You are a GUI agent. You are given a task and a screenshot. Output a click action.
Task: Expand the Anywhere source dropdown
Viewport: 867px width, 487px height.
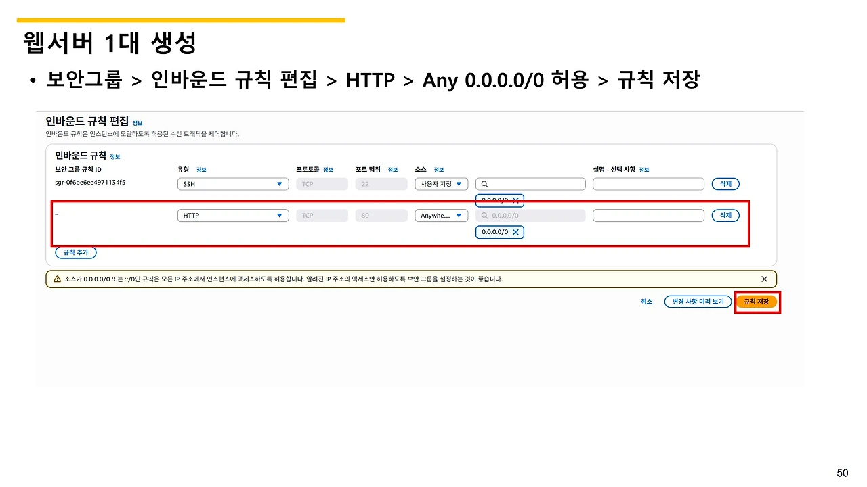tap(442, 216)
